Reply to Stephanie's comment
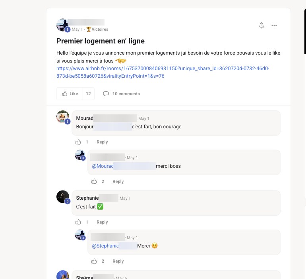The width and height of the screenshot is (306, 279). (x=102, y=222)
